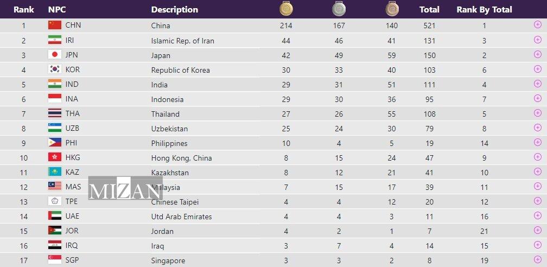The image size is (547, 267).
Task: Sort by the Total column header
Action: (x=429, y=9)
